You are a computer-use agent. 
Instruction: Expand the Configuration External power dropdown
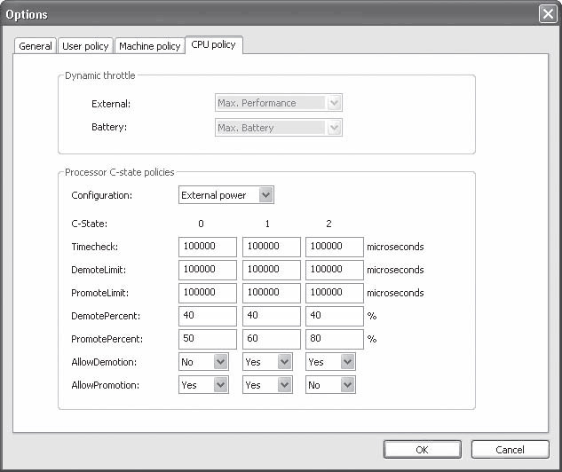pos(226,195)
